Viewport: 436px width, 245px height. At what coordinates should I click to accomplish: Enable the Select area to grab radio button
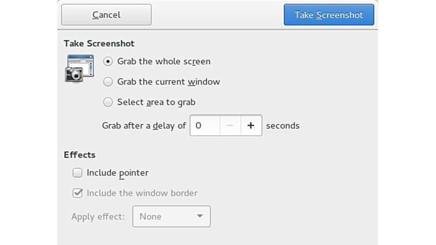108,102
